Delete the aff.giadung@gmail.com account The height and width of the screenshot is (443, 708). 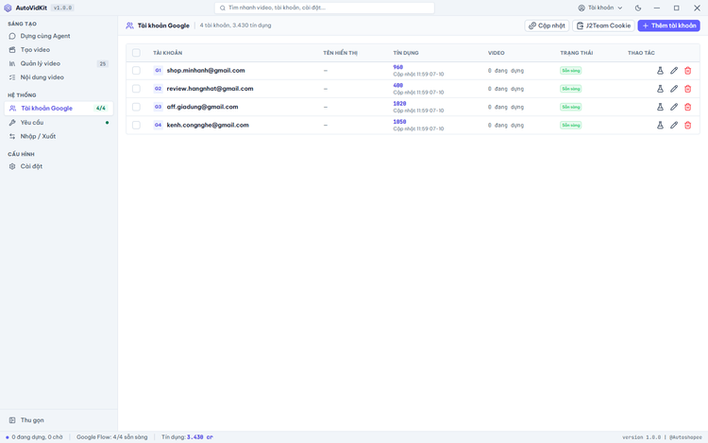687,107
